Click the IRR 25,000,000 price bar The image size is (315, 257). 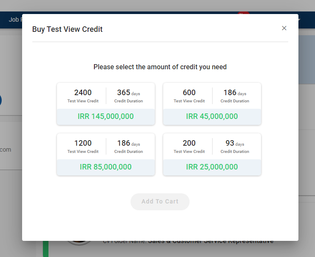pyautogui.click(x=212, y=167)
